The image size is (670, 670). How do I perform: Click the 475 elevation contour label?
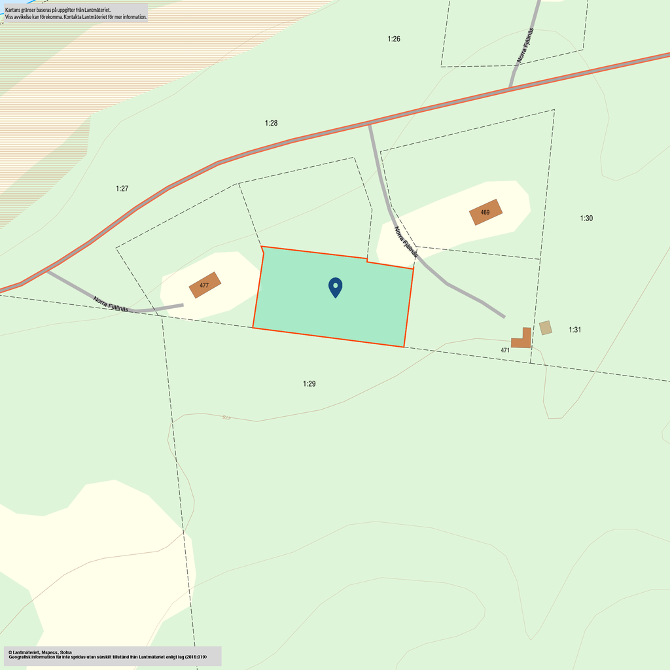click(227, 417)
